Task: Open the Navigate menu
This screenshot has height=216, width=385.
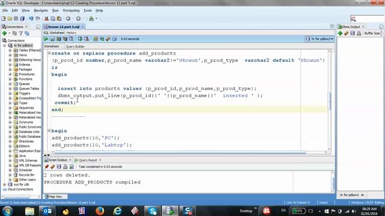Action: 41,11
